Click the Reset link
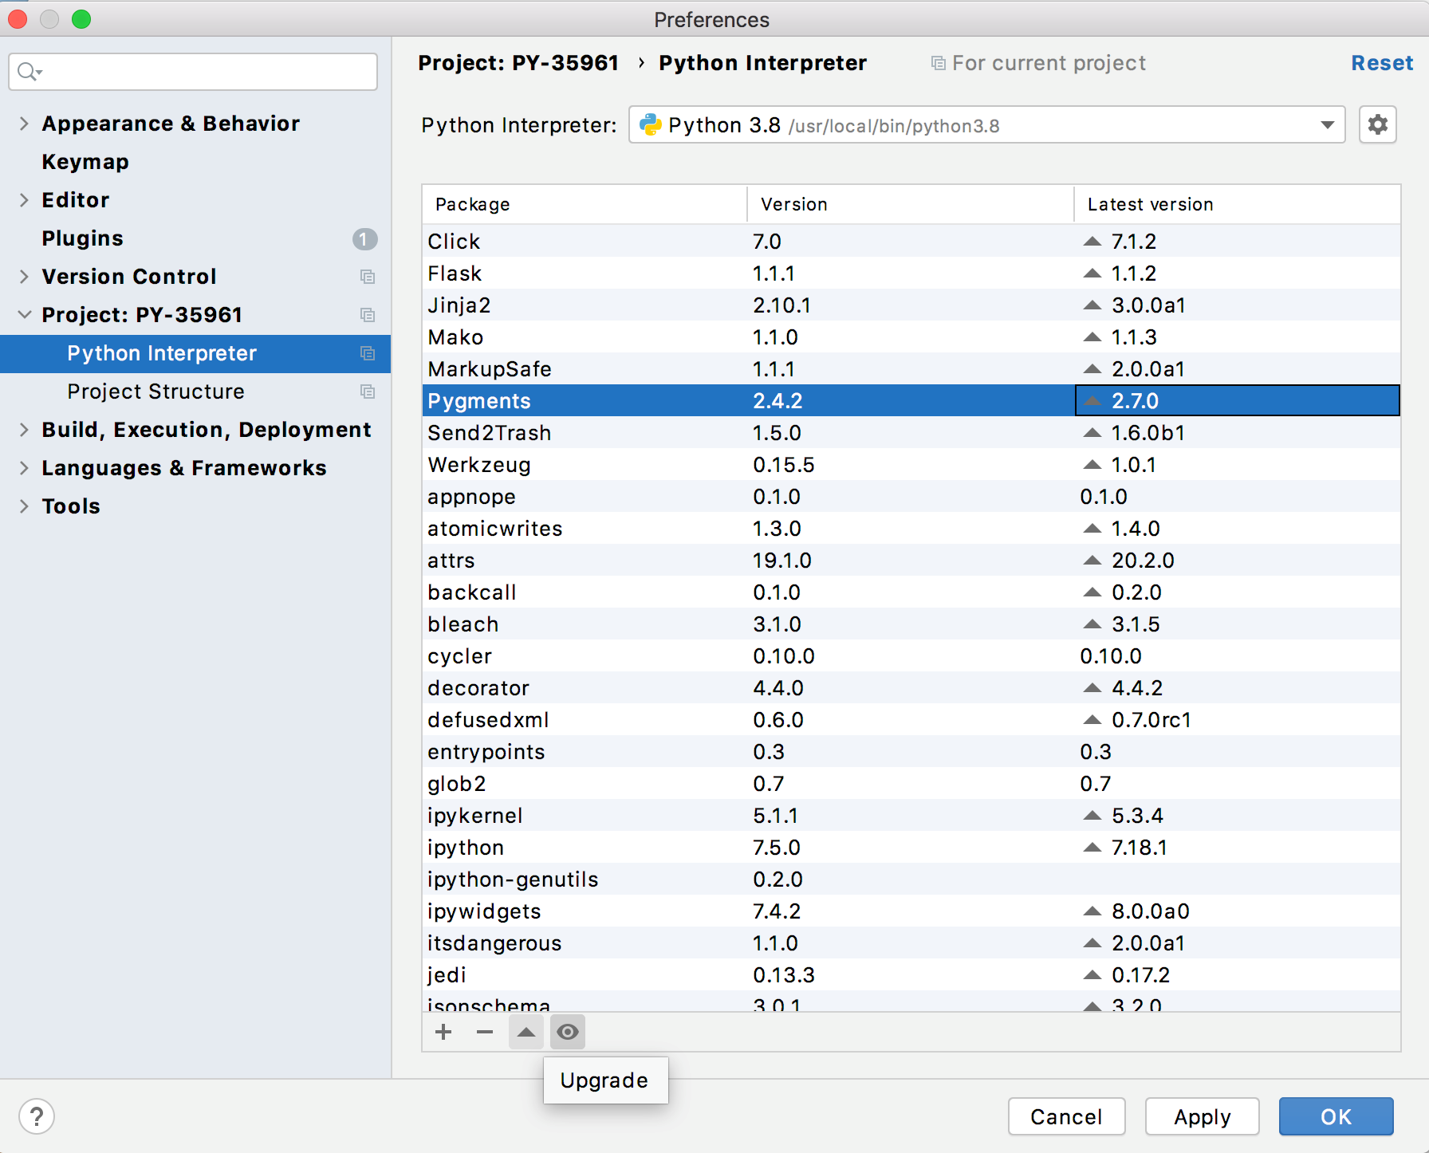1429x1153 pixels. 1382,62
